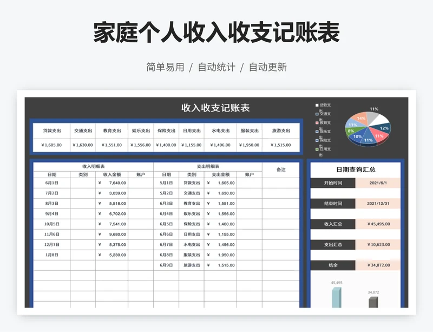The width and height of the screenshot is (433, 332).
Task: Select the income date cell 6月1日
Action: pyautogui.click(x=51, y=183)
